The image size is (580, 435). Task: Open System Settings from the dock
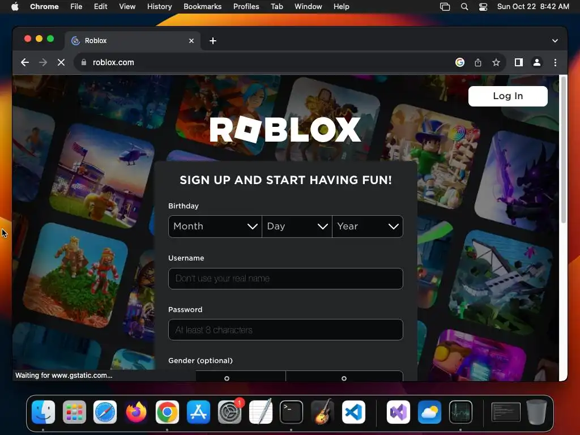pos(230,412)
